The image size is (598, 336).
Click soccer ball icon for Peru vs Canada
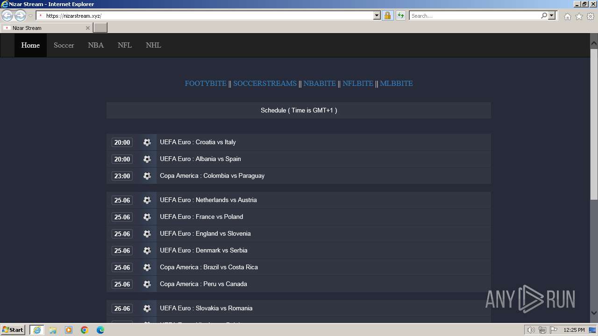pyautogui.click(x=147, y=284)
